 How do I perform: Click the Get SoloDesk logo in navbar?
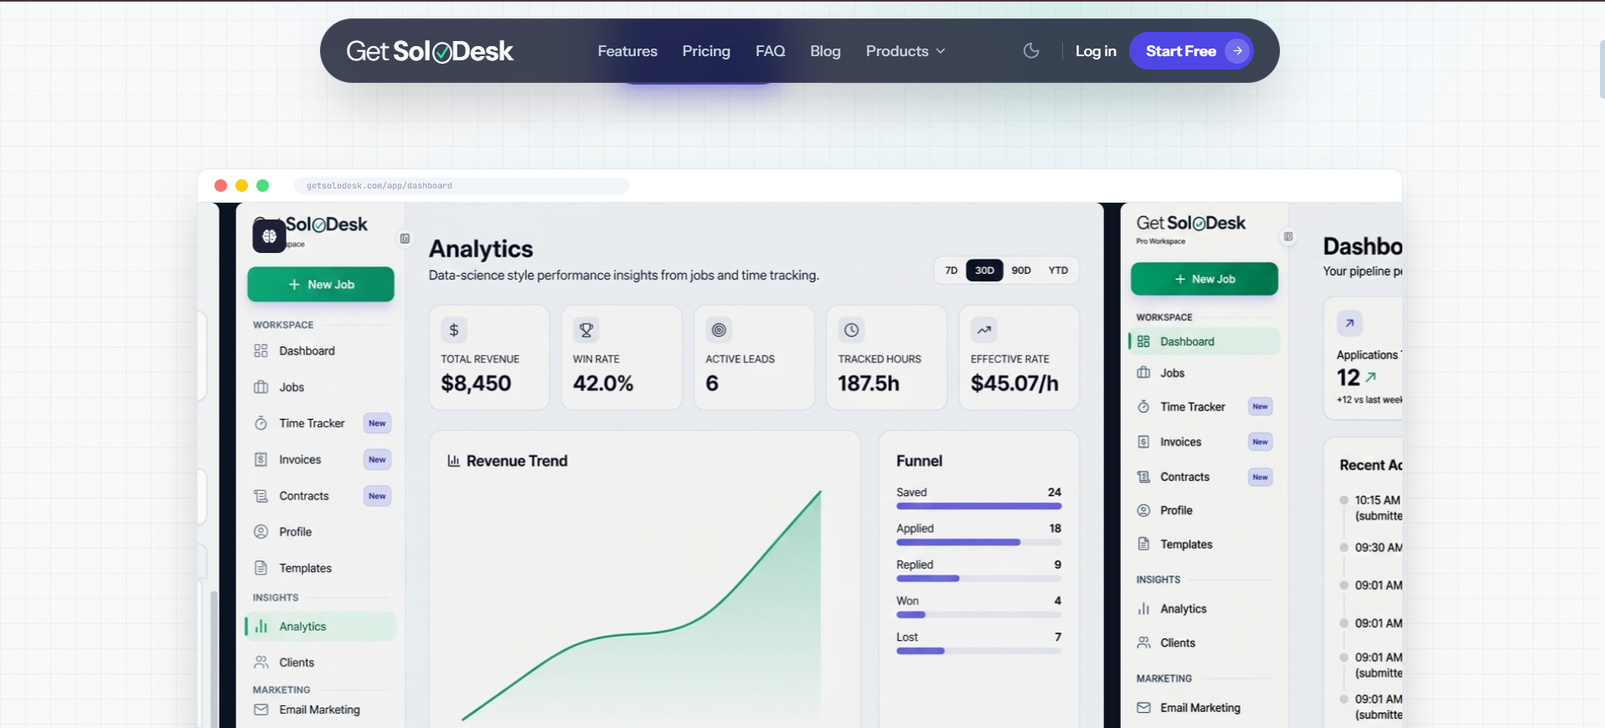click(430, 51)
